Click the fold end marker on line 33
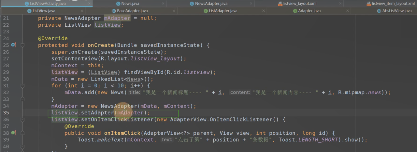 (22, 99)
